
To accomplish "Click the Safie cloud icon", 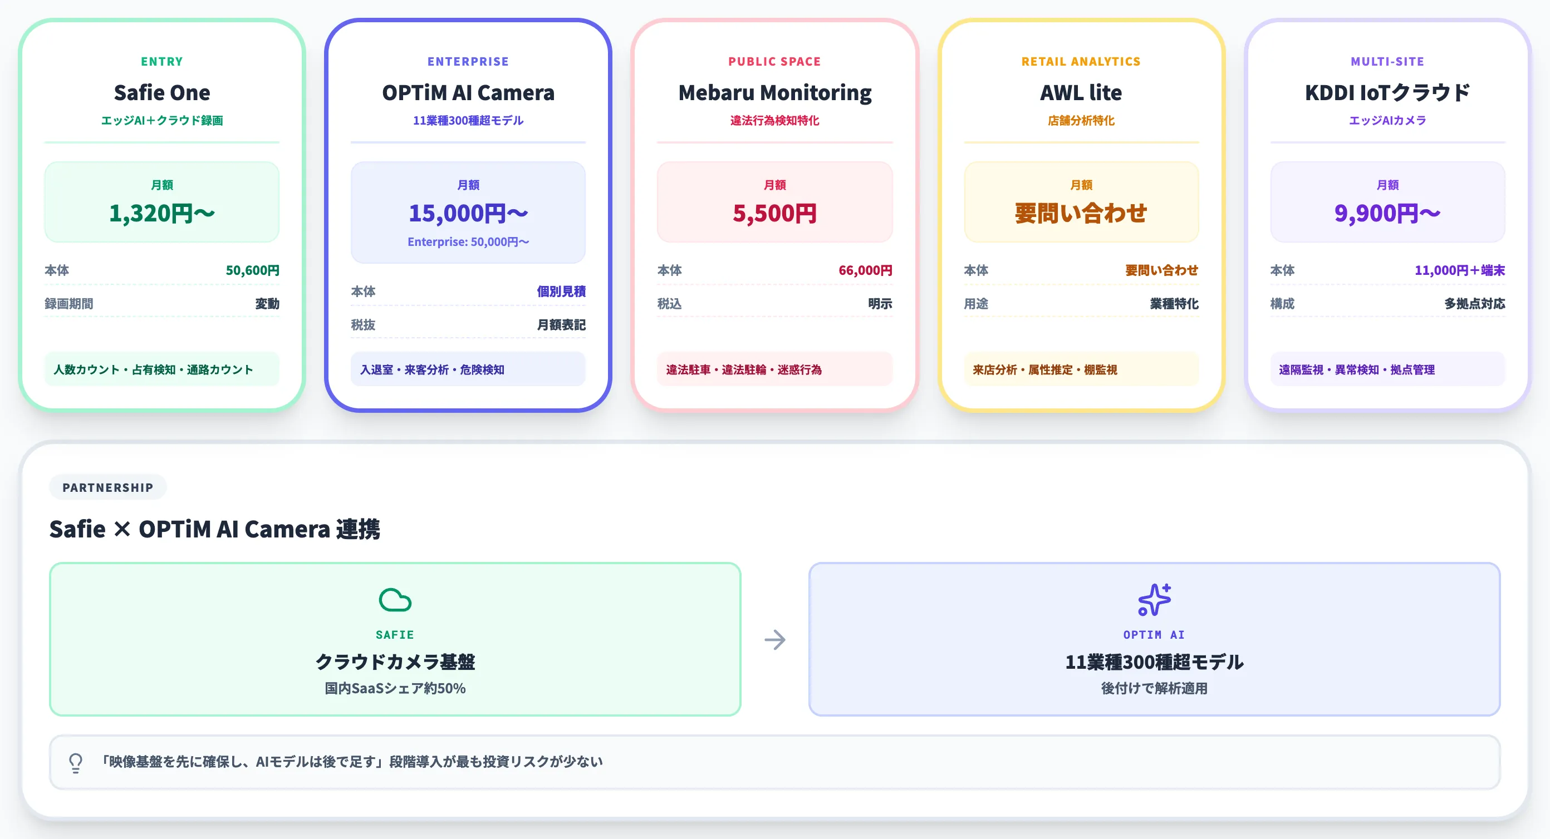I will (x=395, y=600).
